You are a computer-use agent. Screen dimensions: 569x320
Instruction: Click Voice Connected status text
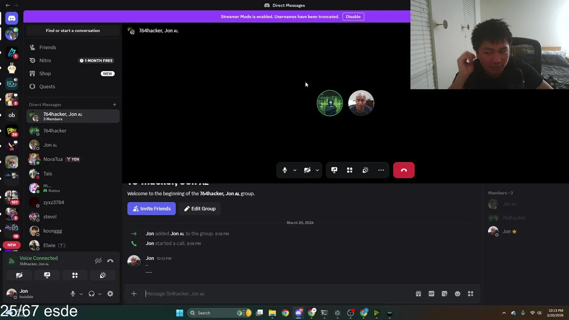(x=38, y=258)
